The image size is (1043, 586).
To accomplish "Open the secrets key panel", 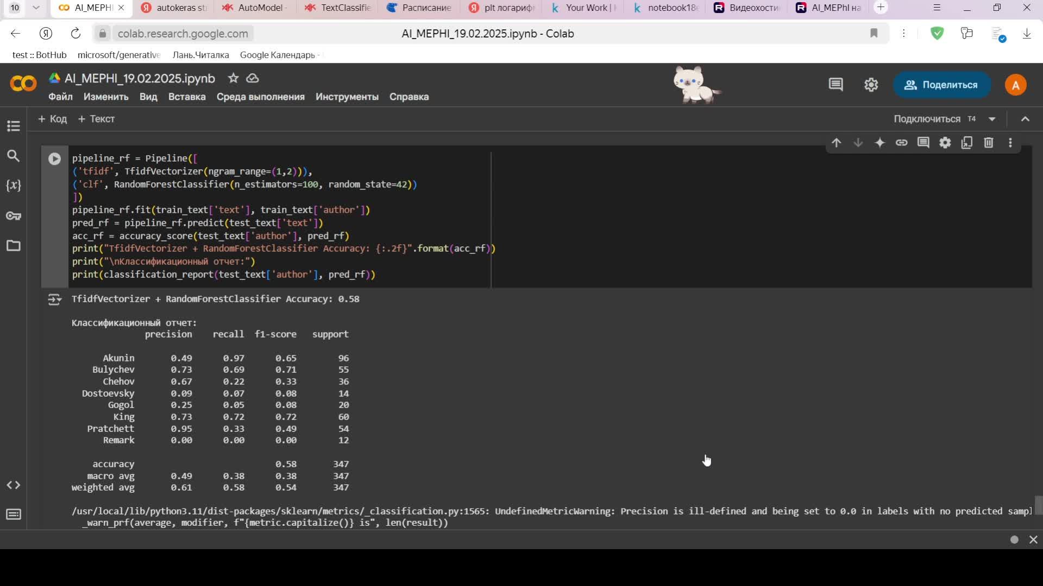I will [14, 216].
